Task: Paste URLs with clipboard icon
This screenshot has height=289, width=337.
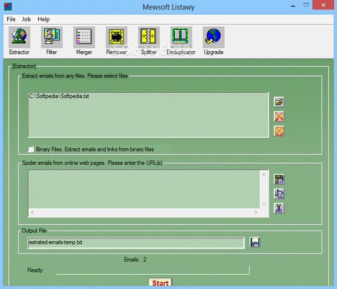Action: point(279,179)
